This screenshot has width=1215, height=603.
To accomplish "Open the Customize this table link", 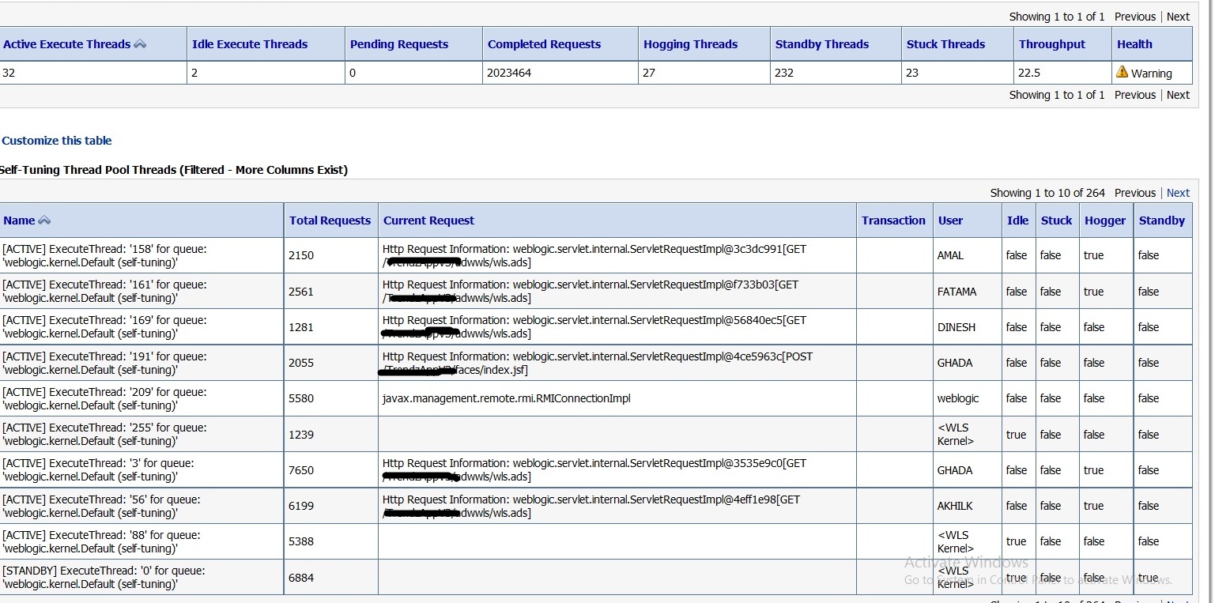I will click(x=57, y=141).
